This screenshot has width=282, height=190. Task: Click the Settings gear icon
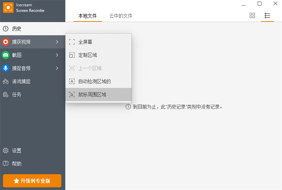[6, 151]
